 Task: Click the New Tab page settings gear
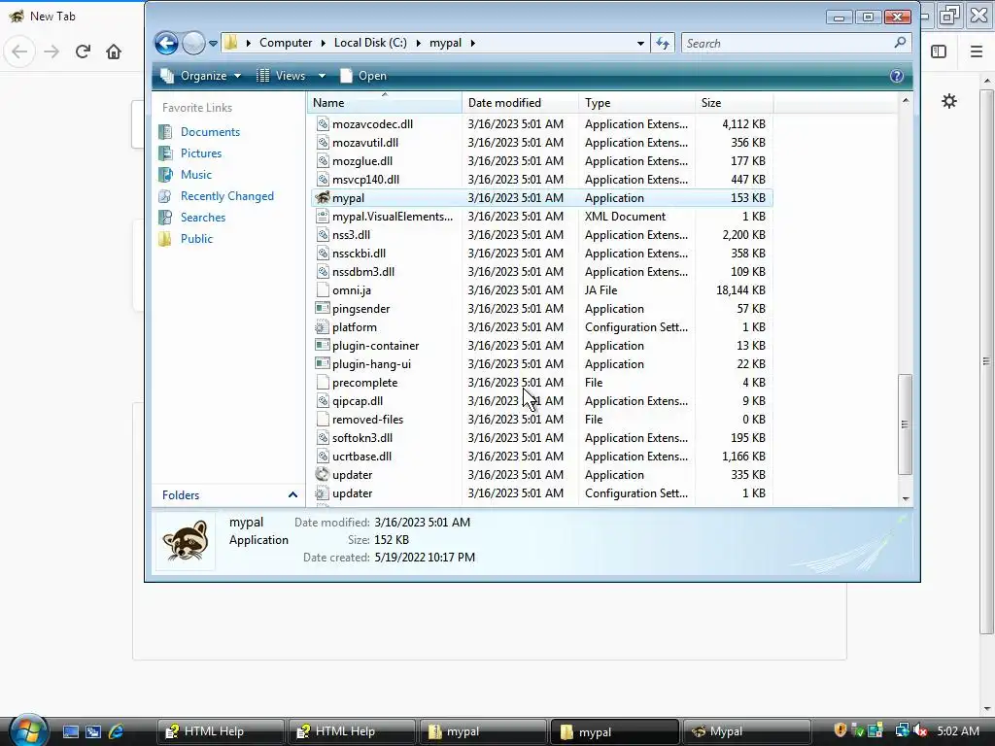tap(948, 101)
